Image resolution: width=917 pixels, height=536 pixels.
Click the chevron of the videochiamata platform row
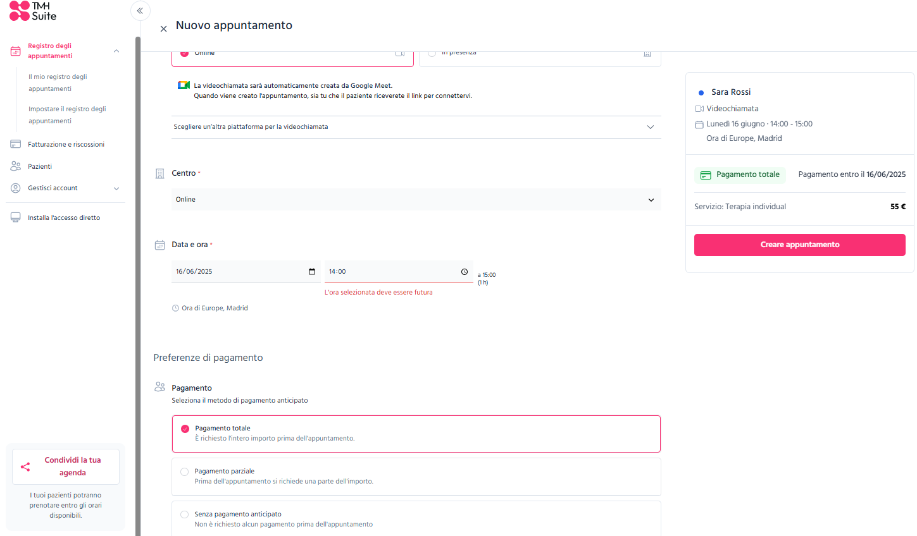click(x=651, y=127)
